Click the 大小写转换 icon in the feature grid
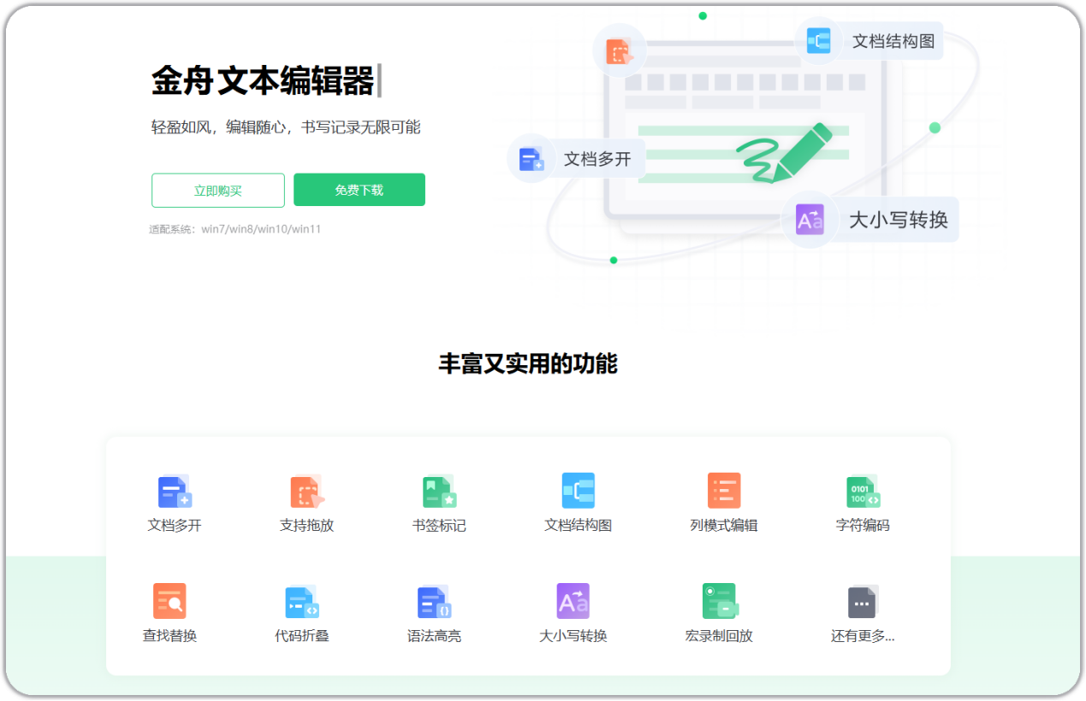 click(573, 601)
